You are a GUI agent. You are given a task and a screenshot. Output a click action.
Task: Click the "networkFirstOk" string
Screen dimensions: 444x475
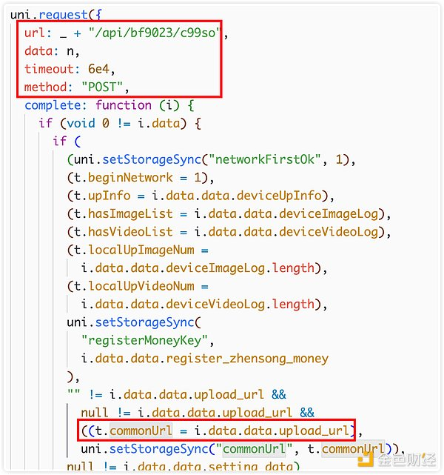coord(264,159)
